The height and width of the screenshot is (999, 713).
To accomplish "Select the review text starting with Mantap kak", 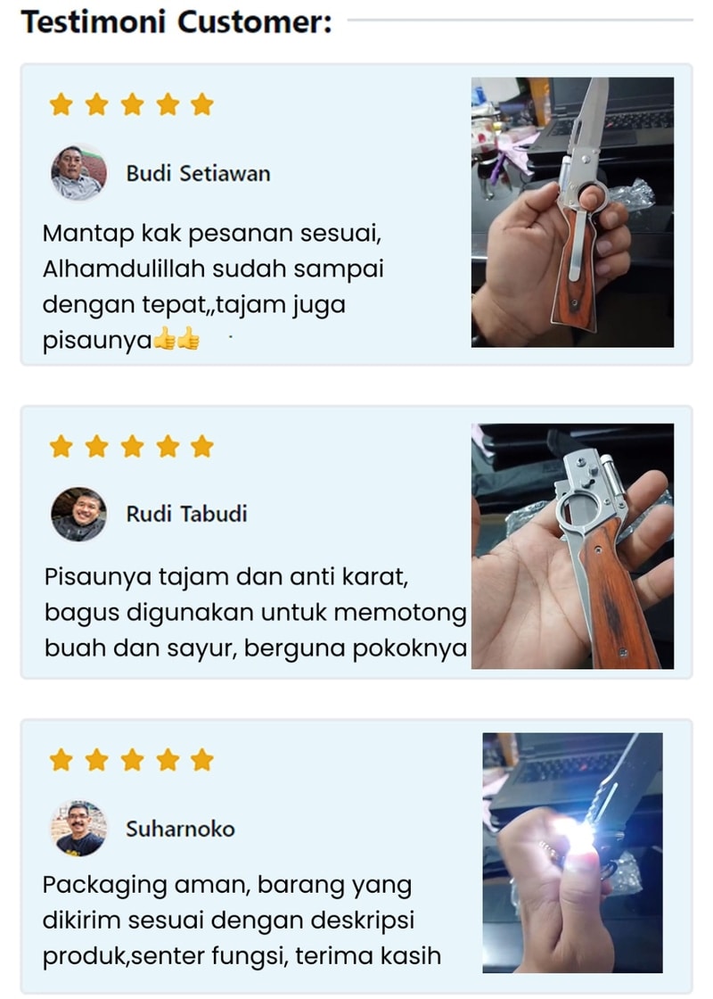I will point(213,286).
